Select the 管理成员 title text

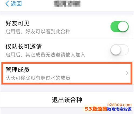pyautogui.click(x=18, y=70)
